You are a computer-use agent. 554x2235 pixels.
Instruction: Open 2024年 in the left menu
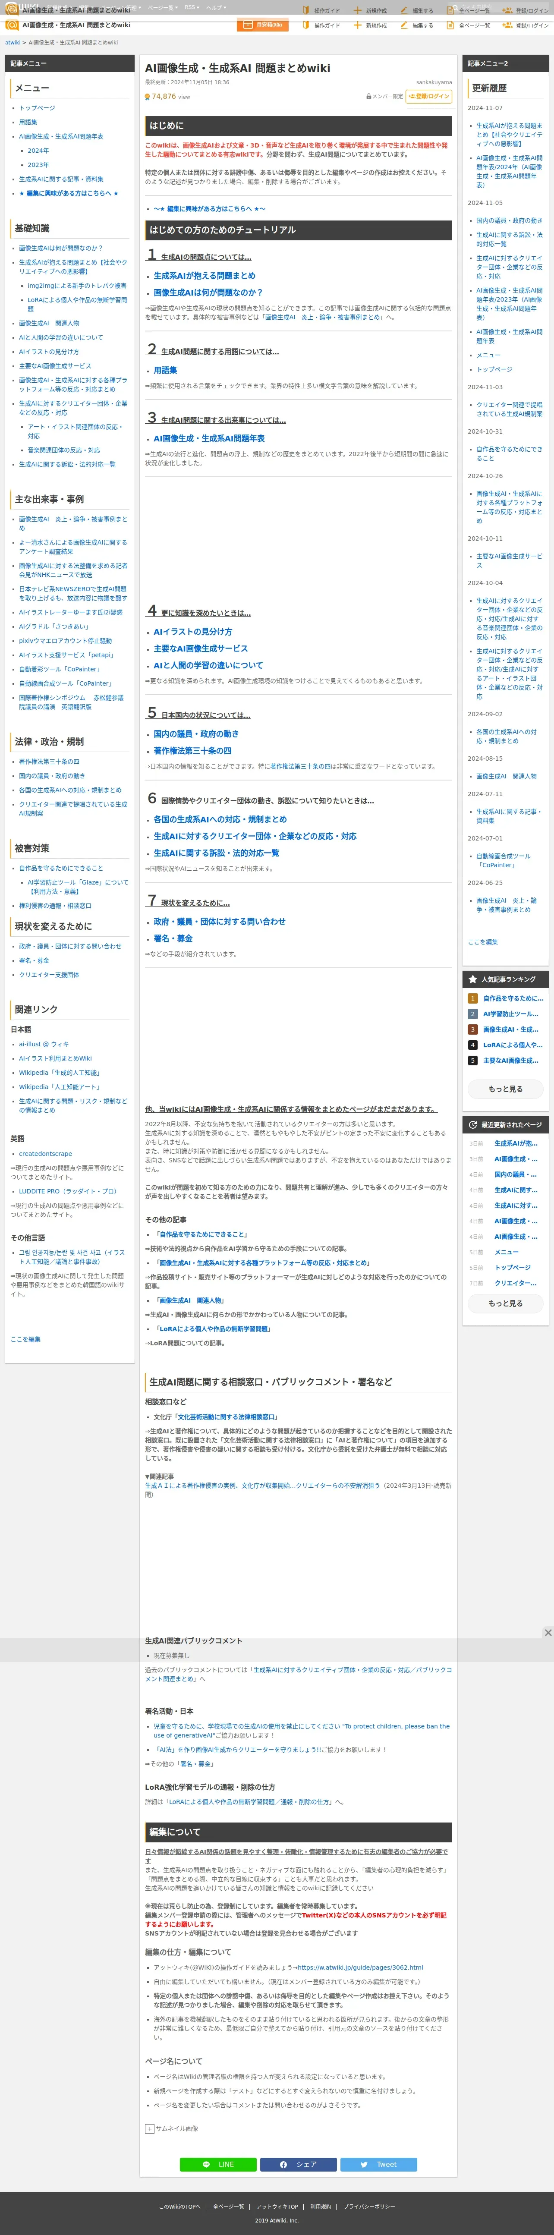tap(38, 150)
